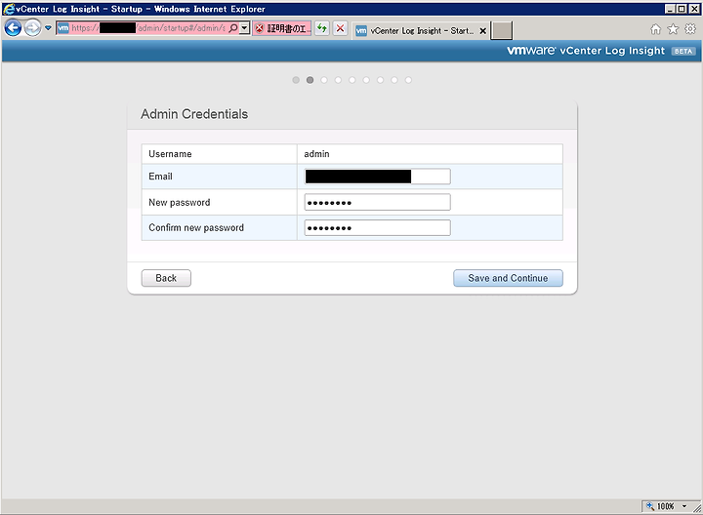Click the Confirm new password label
This screenshot has width=703, height=515.
point(196,228)
